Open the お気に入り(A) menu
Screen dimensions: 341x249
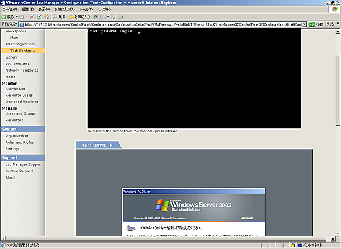(x=65, y=9)
